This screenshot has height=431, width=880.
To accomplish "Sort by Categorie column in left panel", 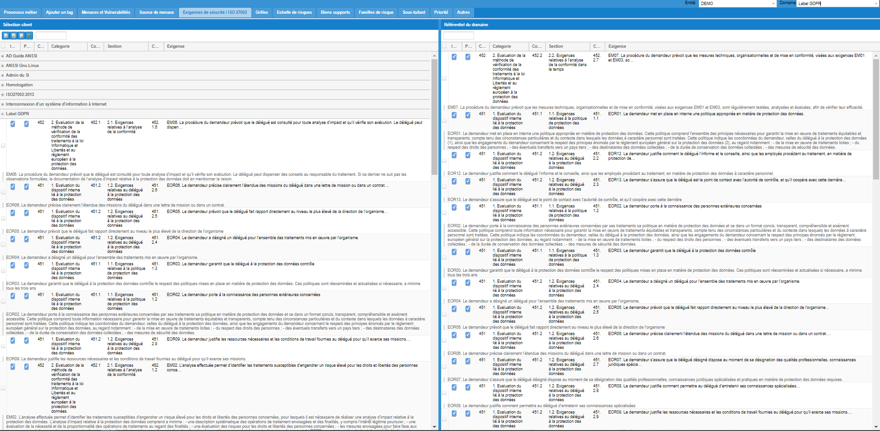I will 61,46.
